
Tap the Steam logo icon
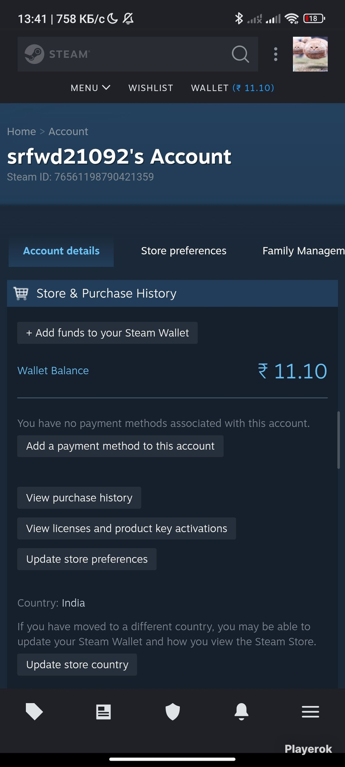coord(34,54)
